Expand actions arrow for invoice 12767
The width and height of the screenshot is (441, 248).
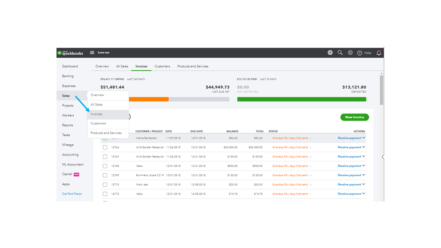coord(364,157)
